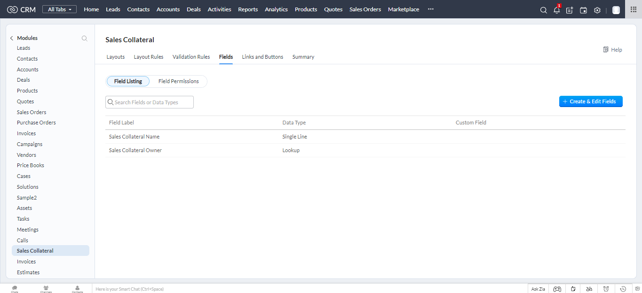Switch to Field Permissions view
The image size is (642, 293).
click(178, 81)
